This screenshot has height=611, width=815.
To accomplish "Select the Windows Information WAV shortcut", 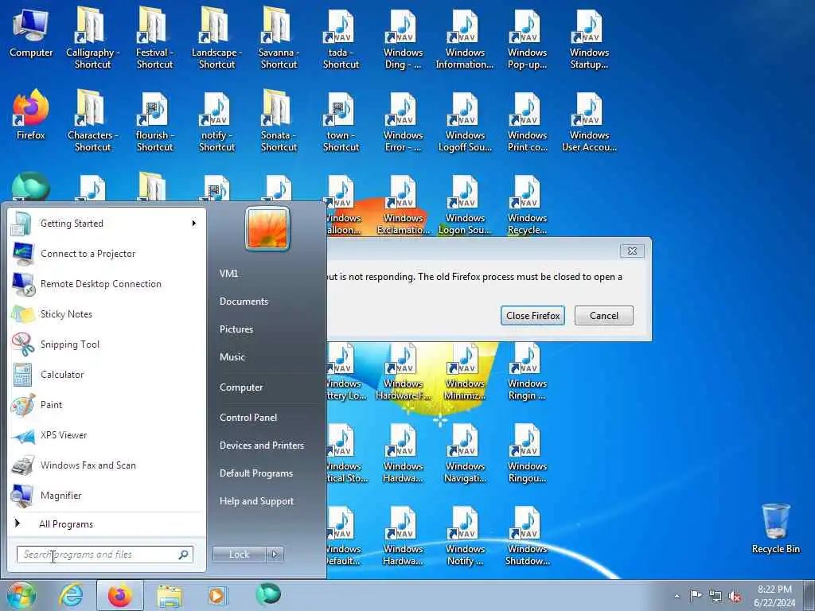I will click(465, 37).
